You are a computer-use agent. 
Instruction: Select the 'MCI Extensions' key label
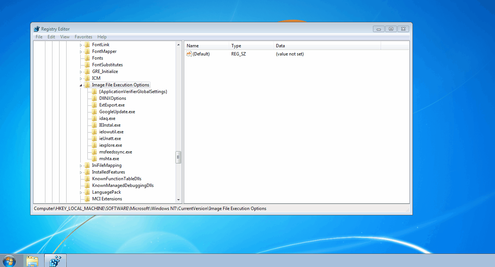[x=107, y=199]
